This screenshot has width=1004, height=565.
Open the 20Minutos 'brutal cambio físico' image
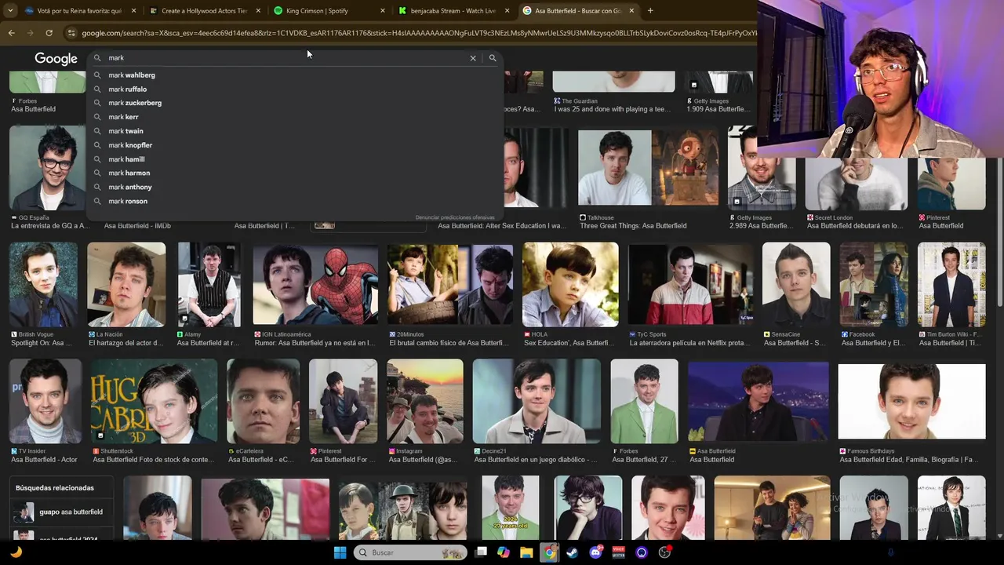click(x=449, y=284)
